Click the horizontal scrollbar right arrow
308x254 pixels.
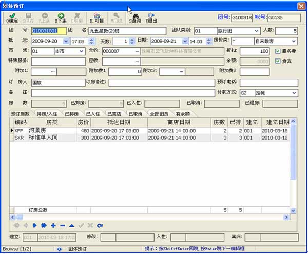(286, 217)
